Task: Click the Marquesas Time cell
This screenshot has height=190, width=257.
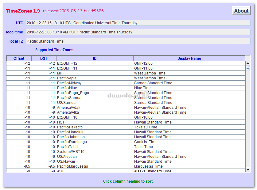Action: pos(189,166)
